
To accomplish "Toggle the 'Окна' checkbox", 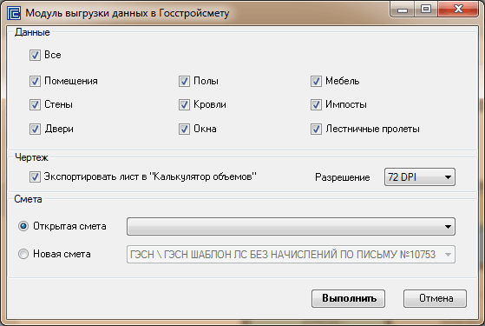I will click(184, 129).
